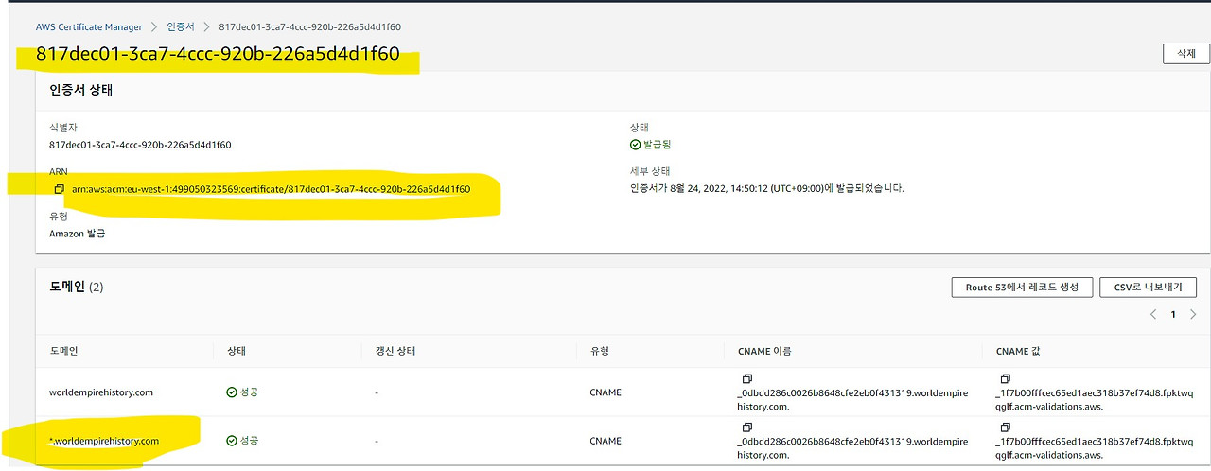The height and width of the screenshot is (471, 1211).
Task: Copy CNAME name for worldempirehistory.com row
Action: [x=746, y=377]
